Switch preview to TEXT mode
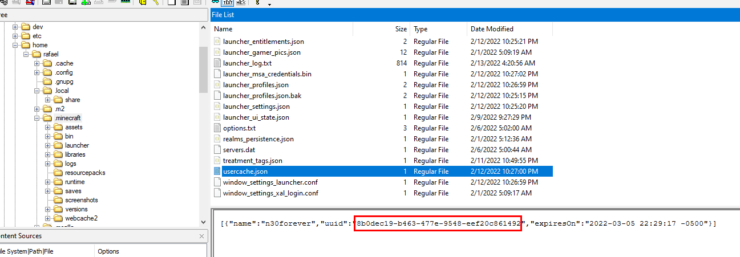 (228, 2)
